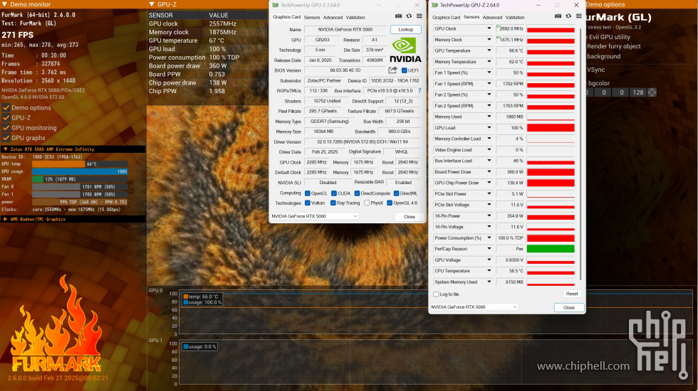Click the BIOS Version field 98.03.3B.40.1D

click(345, 70)
